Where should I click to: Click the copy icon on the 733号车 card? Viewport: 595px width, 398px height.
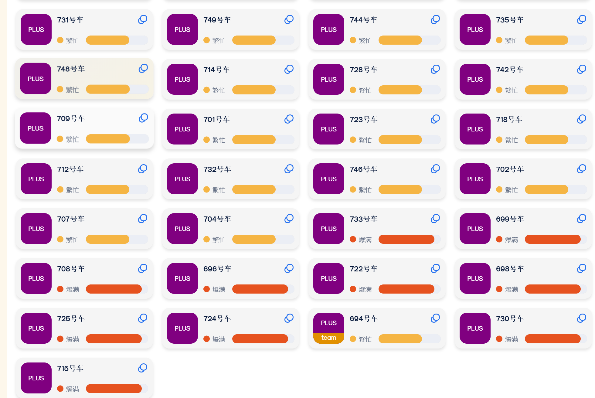tap(435, 219)
